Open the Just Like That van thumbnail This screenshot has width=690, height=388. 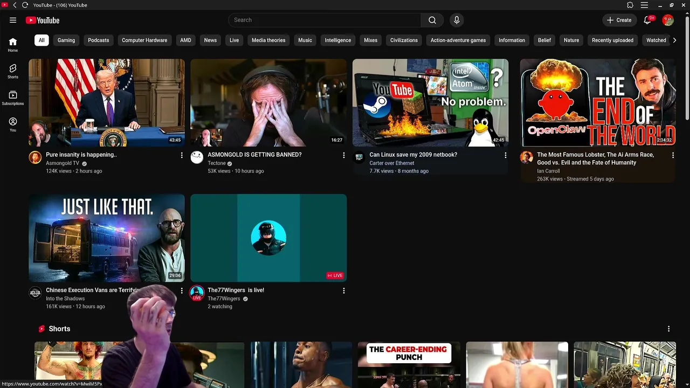[107, 238]
